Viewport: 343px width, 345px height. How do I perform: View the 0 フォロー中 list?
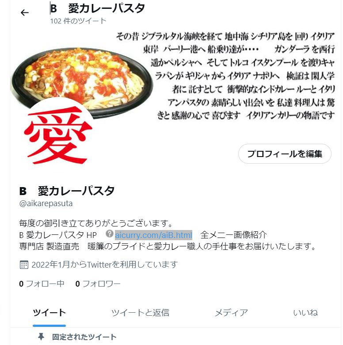point(42,284)
